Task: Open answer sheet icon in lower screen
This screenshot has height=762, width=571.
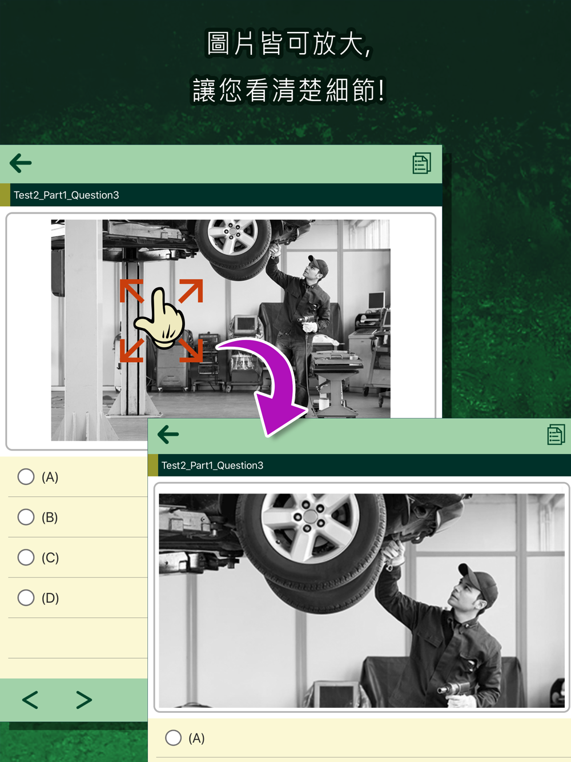Action: coord(556,435)
